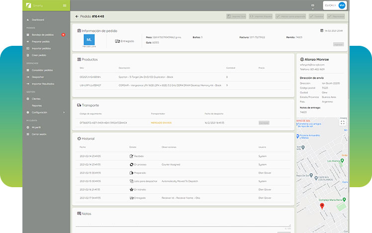Open Importar pedidos in the sidebar
372x233 pixels.
(x=41, y=48)
